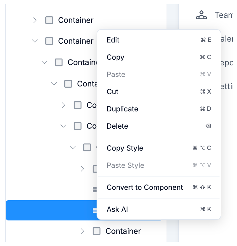Expand the Container below the highlighted row
This screenshot has height=246, width=237.
82,231
